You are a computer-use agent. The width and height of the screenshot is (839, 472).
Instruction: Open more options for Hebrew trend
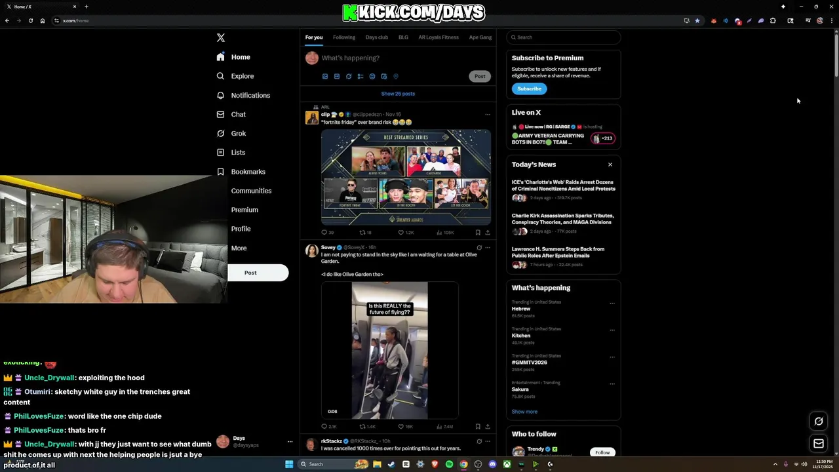[x=612, y=304]
